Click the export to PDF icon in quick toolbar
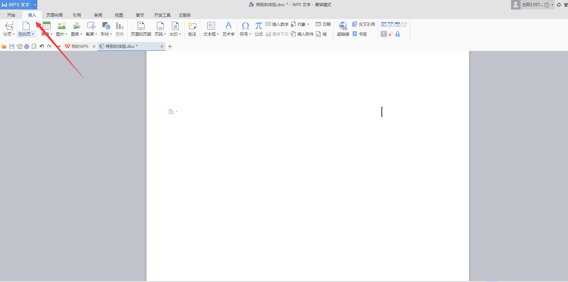This screenshot has width=568, height=282. (x=19, y=46)
